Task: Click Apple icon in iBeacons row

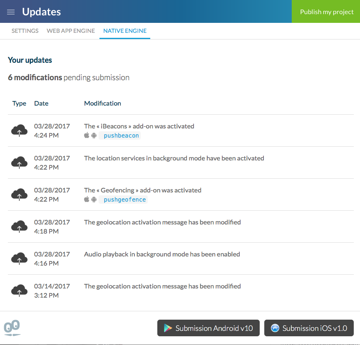Action: [87, 136]
